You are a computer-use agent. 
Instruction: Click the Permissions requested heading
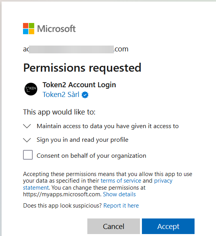click(82, 68)
